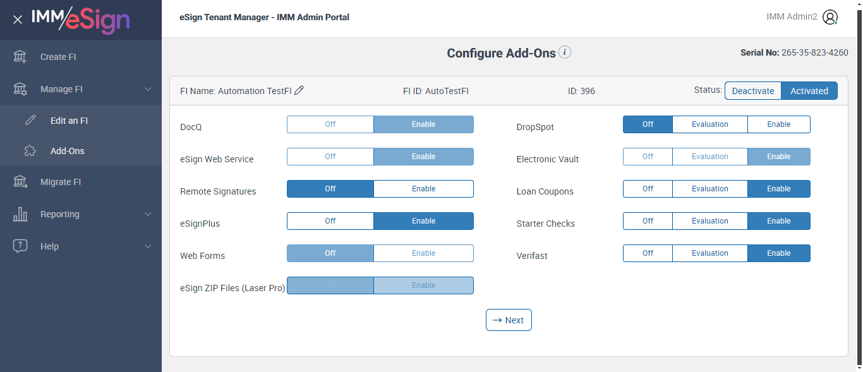Image resolution: width=863 pixels, height=372 pixels.
Task: Click the Deactivate status button
Action: (752, 91)
